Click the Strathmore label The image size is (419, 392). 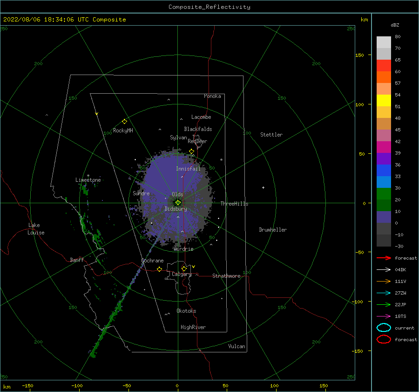point(226,276)
